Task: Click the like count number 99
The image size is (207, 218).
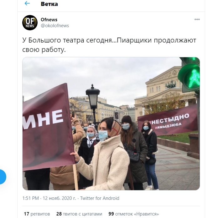Action: coord(111,214)
